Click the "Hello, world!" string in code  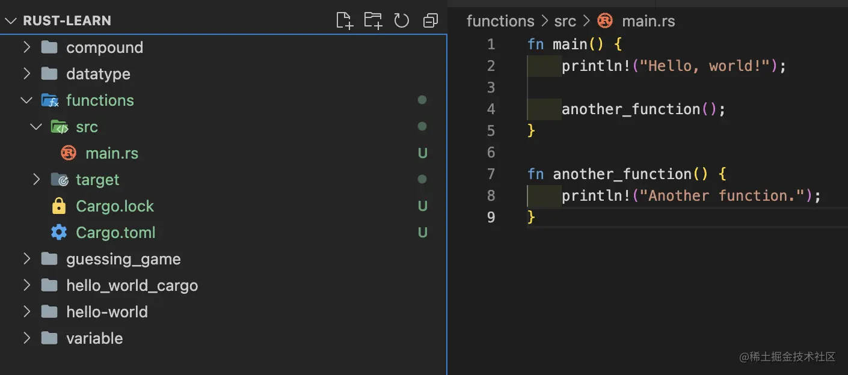click(704, 66)
